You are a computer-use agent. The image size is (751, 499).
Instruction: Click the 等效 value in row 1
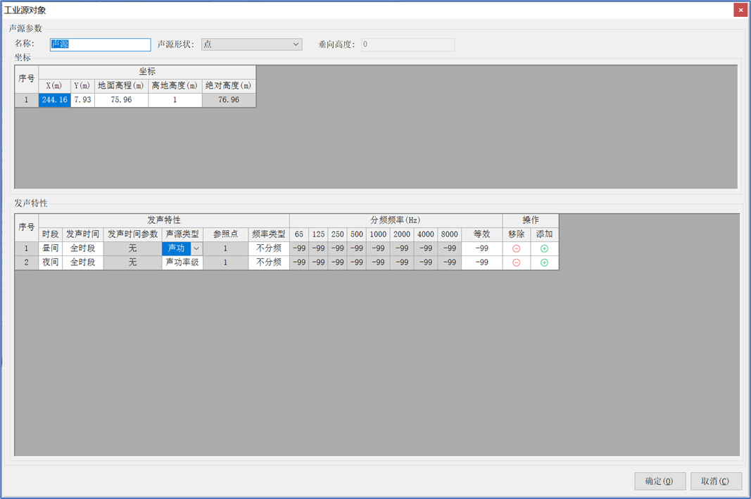[x=482, y=248]
